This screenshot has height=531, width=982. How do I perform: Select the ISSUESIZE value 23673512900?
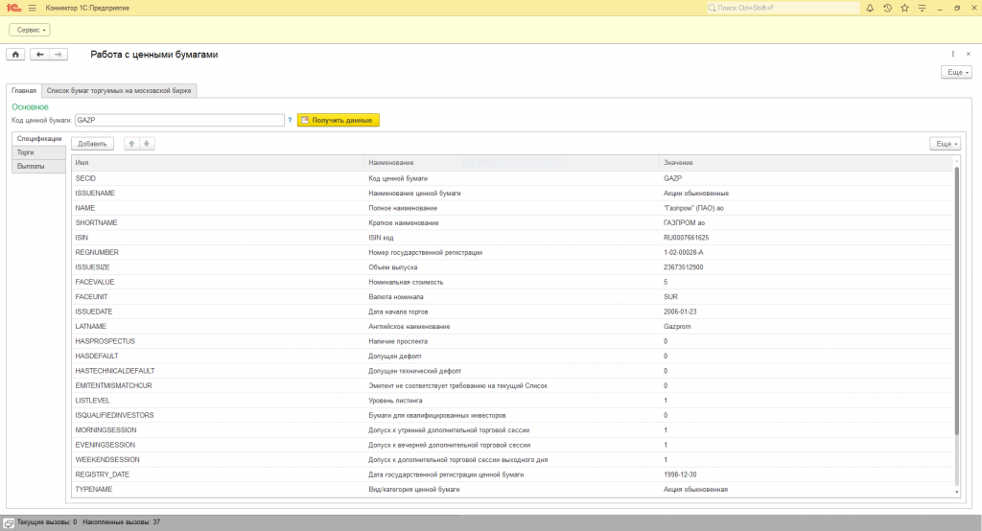[806, 267]
